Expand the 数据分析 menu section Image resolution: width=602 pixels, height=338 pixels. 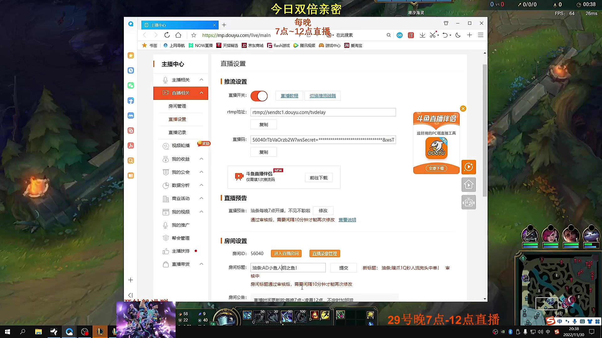point(201,185)
